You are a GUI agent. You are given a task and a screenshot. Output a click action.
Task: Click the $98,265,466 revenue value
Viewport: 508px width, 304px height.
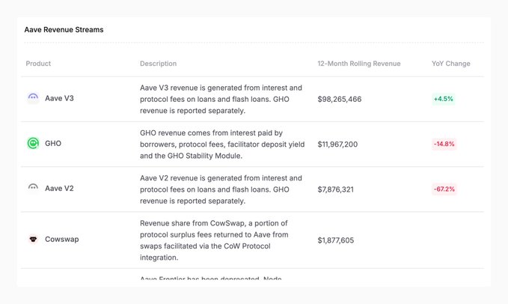[339, 99]
